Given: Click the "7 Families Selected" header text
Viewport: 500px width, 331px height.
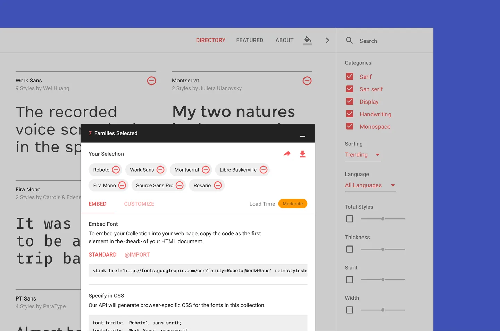Looking at the screenshot, I should 113,133.
